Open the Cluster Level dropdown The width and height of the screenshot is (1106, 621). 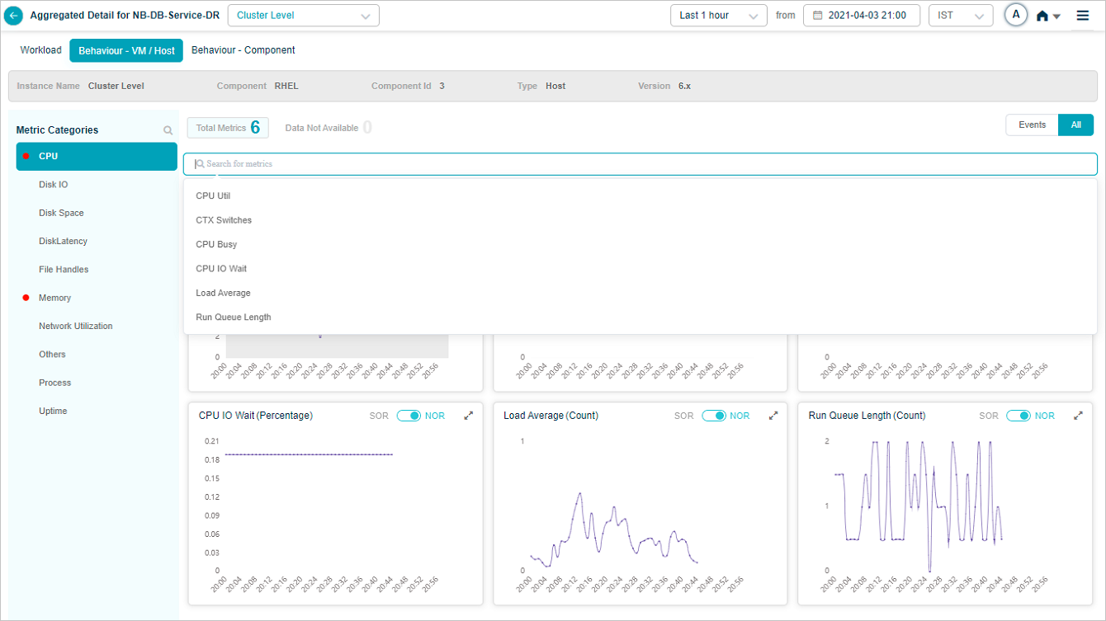303,16
